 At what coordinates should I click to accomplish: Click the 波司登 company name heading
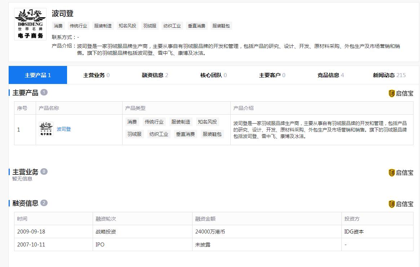(x=62, y=13)
